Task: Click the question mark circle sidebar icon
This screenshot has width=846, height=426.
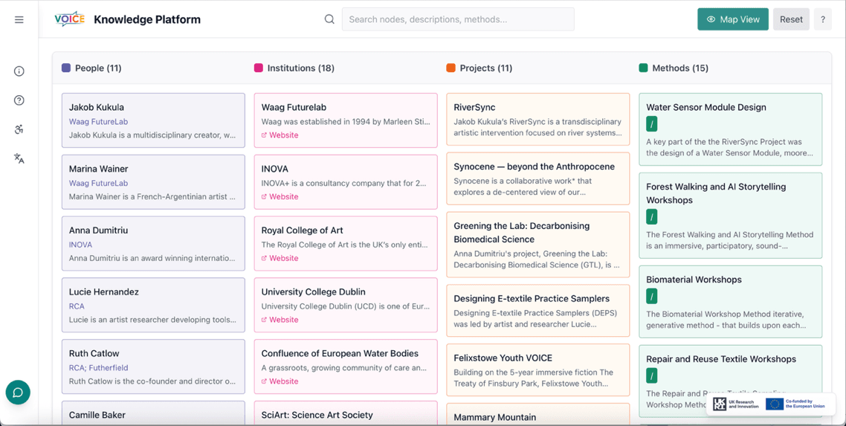Action: pyautogui.click(x=19, y=100)
